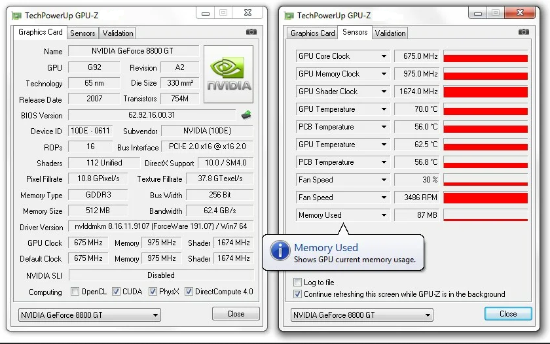Click the 87 MB memory used value
This screenshot has height=344, width=550.
[417, 215]
